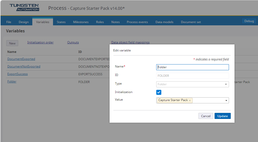Open the Initialization order link
Image resolution: width=258 pixels, height=142 pixels.
click(40, 42)
